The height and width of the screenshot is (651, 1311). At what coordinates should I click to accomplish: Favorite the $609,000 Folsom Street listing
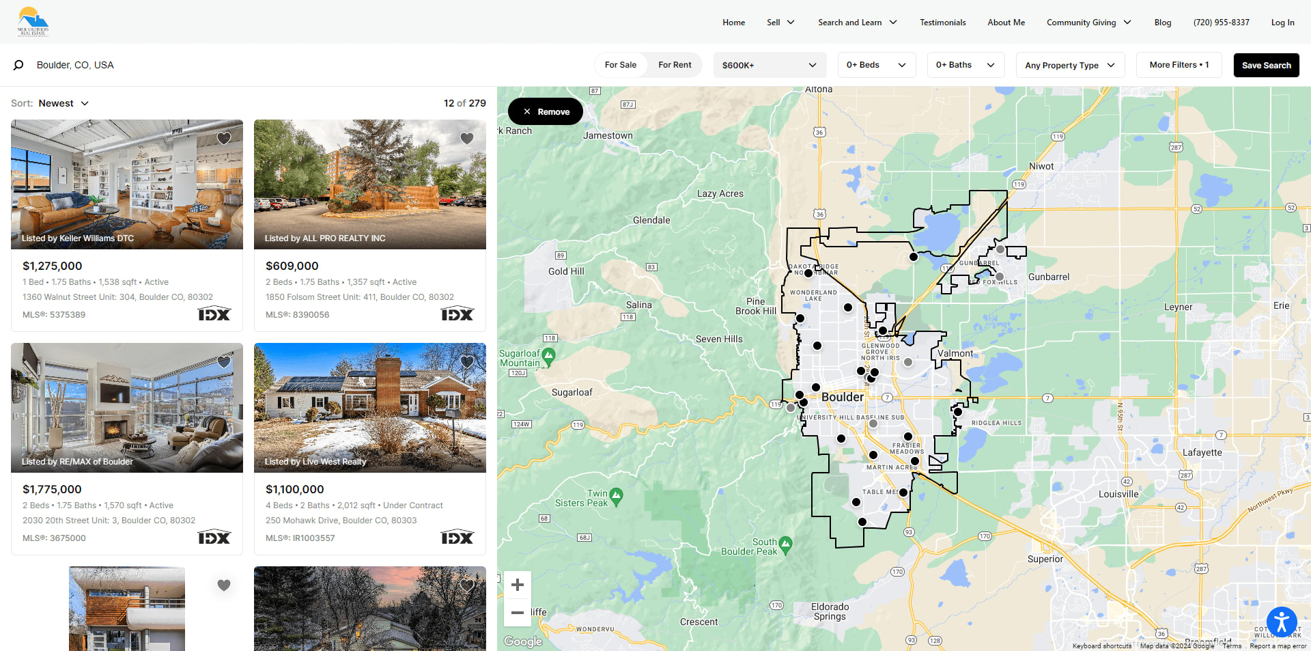(467, 139)
